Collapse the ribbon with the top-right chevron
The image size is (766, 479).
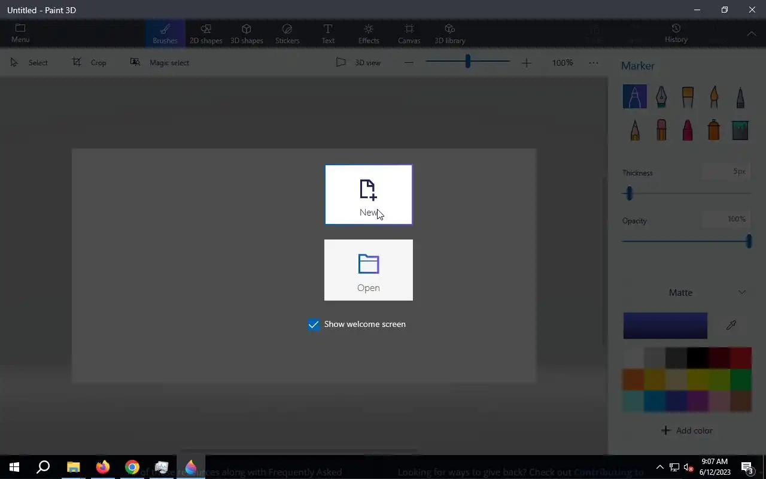(752, 34)
